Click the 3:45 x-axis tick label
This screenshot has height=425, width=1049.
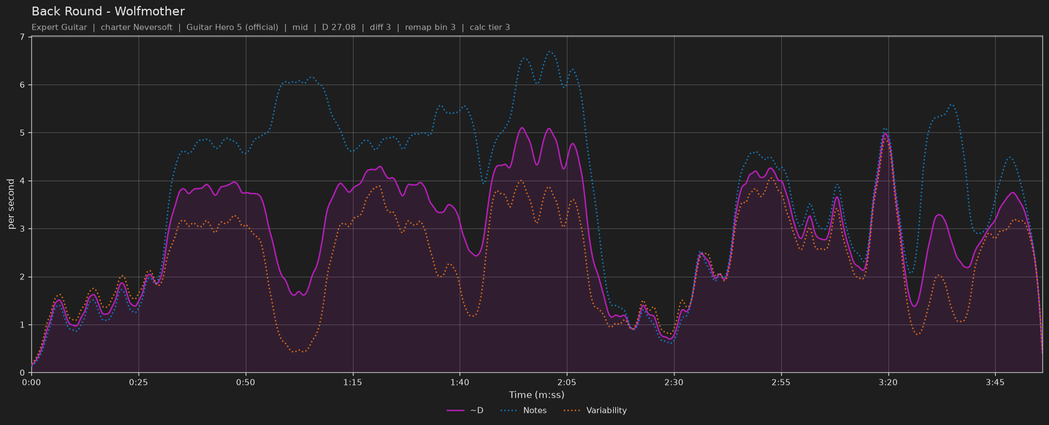[x=995, y=382]
